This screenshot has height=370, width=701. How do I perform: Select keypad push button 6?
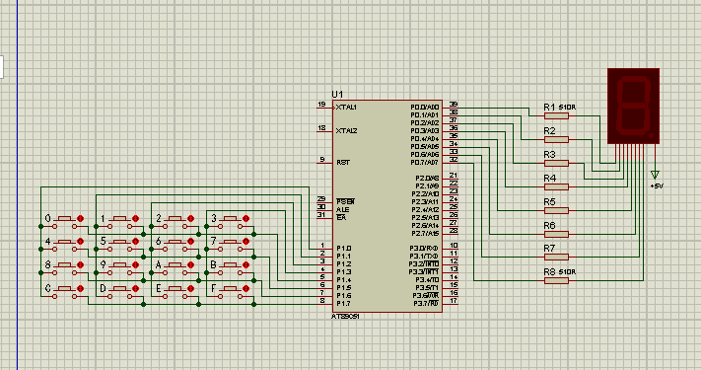175,245
